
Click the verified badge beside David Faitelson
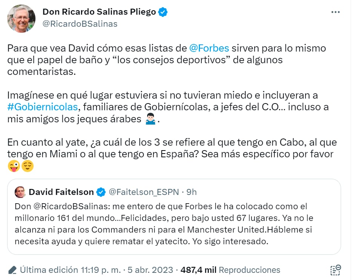[100, 192]
